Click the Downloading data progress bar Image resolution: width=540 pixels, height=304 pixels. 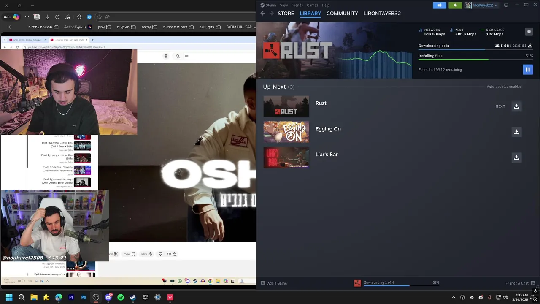475,50
